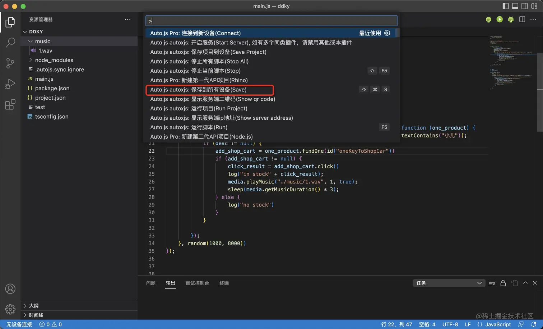Open the Manage gear icon in activity bar
Viewport: 543px width, 329px height.
click(x=10, y=309)
